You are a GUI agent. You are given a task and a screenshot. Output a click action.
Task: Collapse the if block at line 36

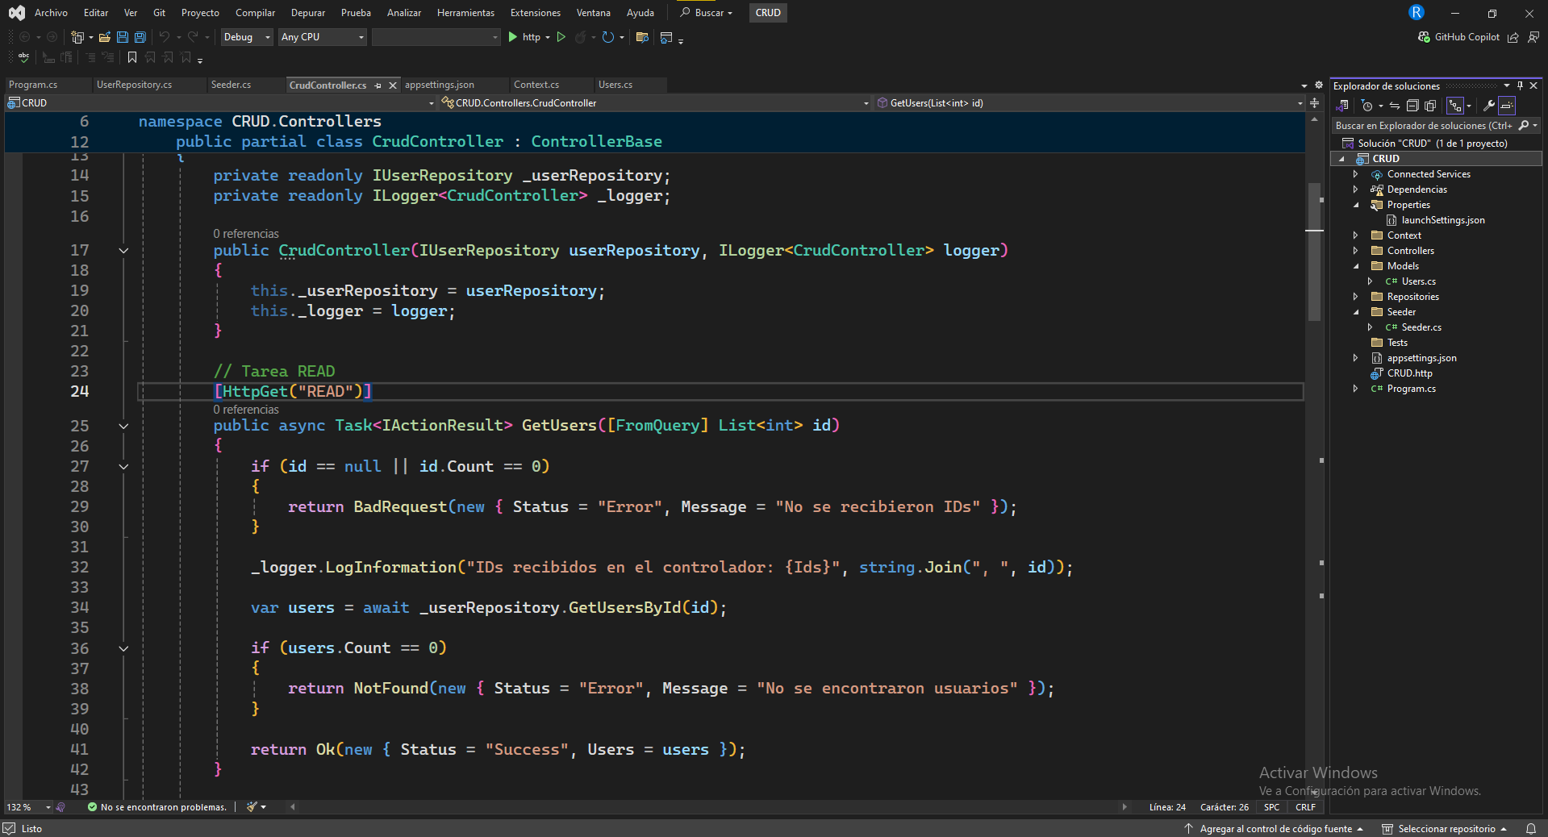coord(123,648)
